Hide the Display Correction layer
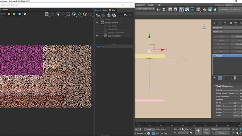Image resolution: width=242 pixels, height=136 pixels. (97, 23)
